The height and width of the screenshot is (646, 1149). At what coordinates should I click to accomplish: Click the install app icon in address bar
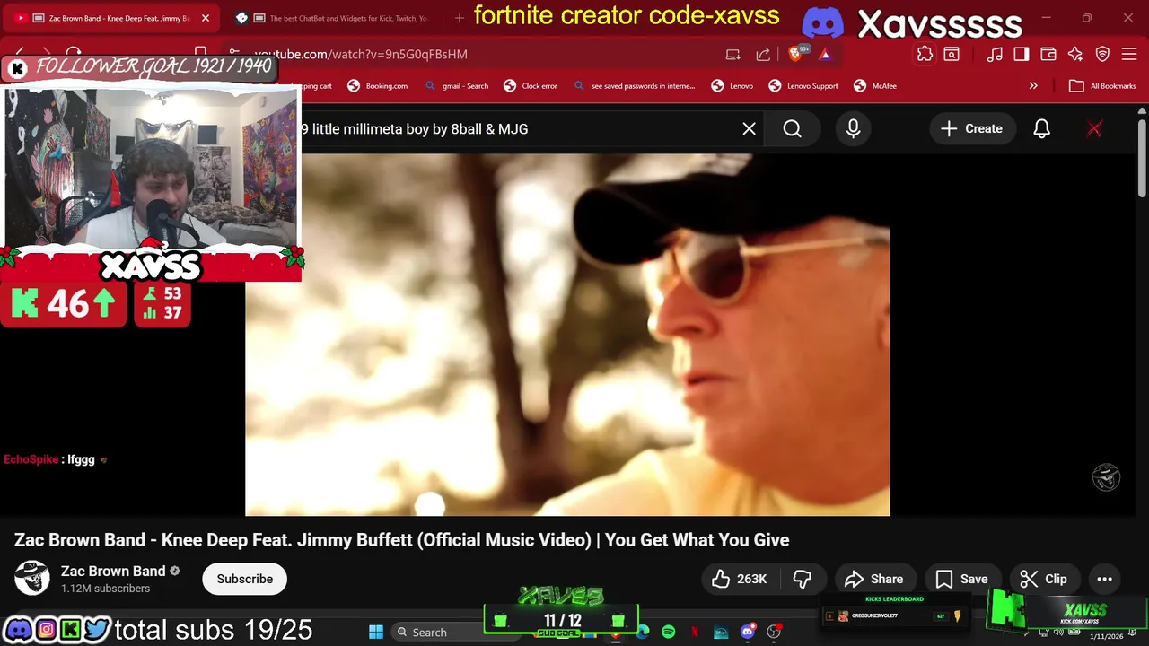(x=733, y=55)
